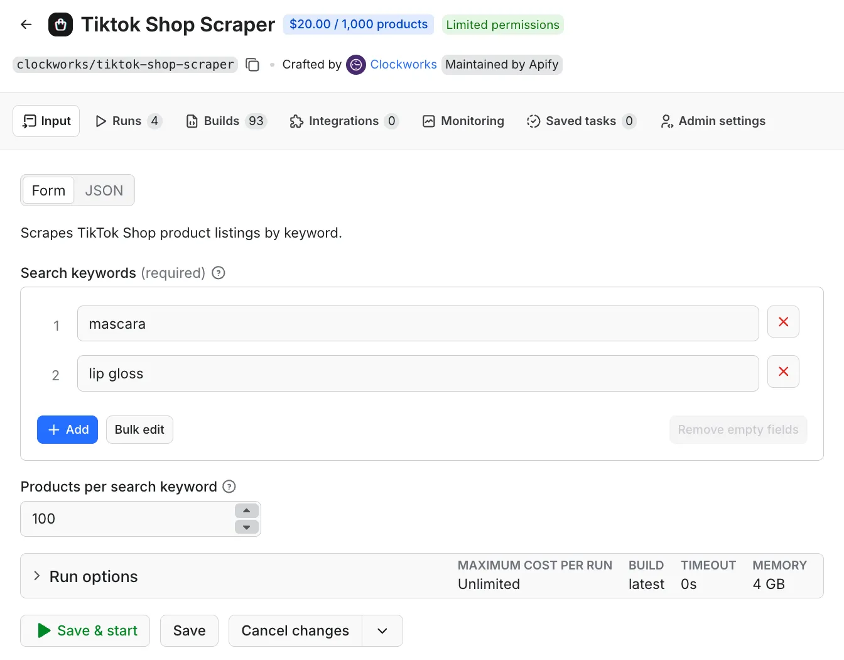Screen dimensions: 844x660
Task: Copy actor name clockworks/tiktok-shop-scraper icon
Action: (252, 65)
